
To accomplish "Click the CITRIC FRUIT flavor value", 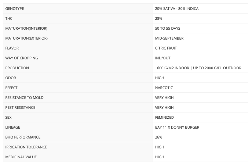I will [166, 48].
